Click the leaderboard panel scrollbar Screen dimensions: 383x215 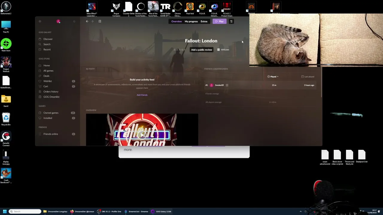(x=321, y=82)
